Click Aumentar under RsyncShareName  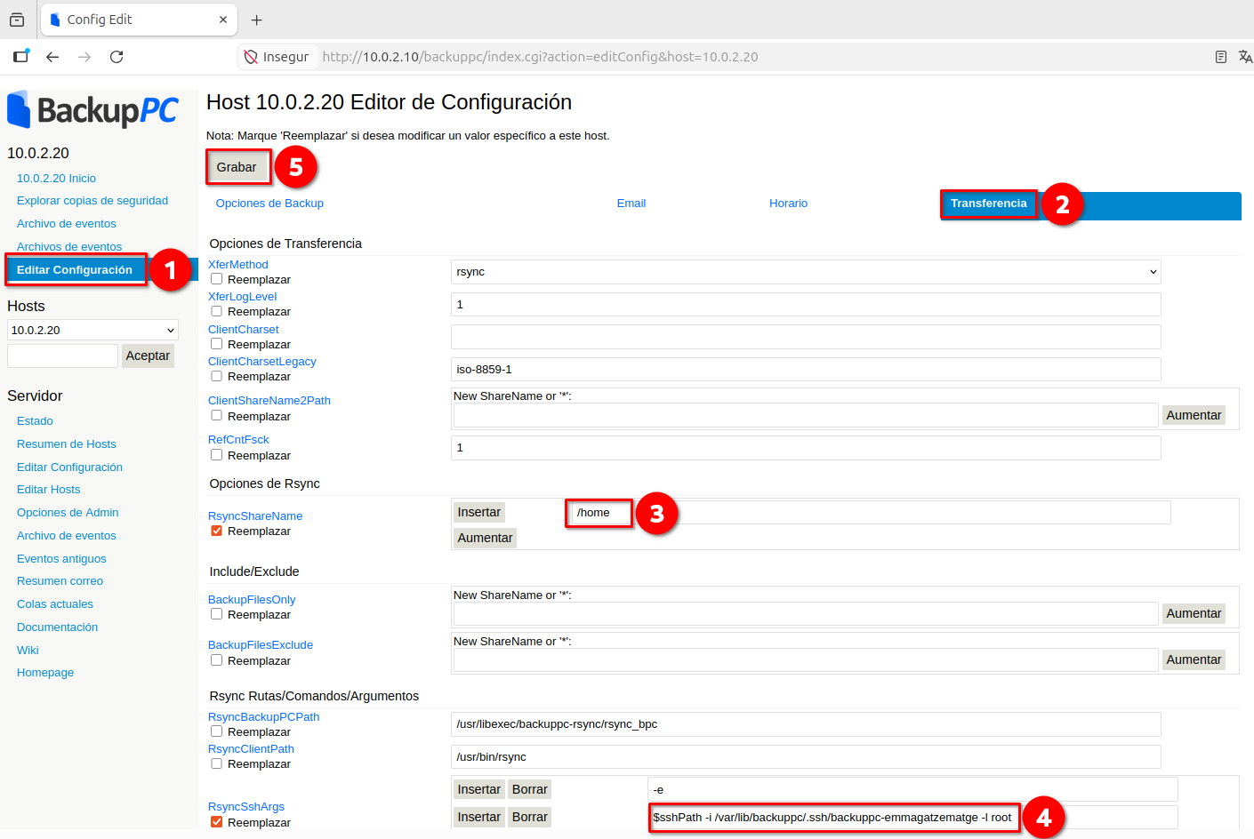pyautogui.click(x=485, y=538)
